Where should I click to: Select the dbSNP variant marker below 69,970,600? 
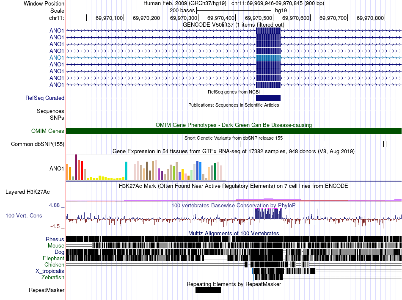(324, 144)
